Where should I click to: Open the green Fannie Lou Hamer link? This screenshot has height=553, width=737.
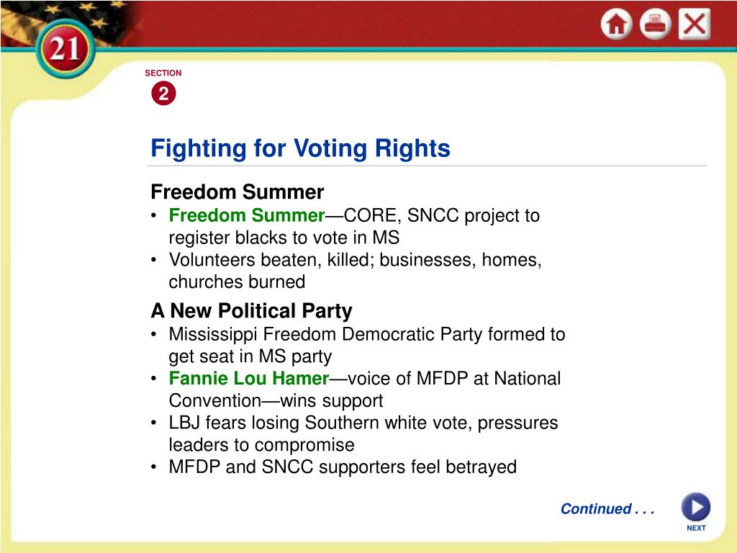point(248,379)
